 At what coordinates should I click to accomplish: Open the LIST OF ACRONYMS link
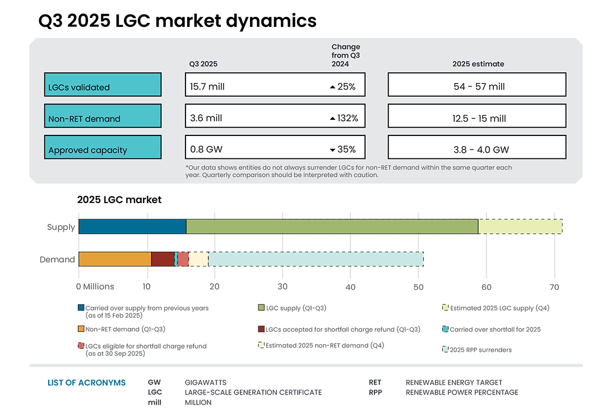click(x=86, y=383)
